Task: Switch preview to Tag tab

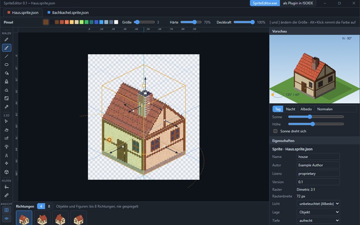Action: [x=278, y=109]
